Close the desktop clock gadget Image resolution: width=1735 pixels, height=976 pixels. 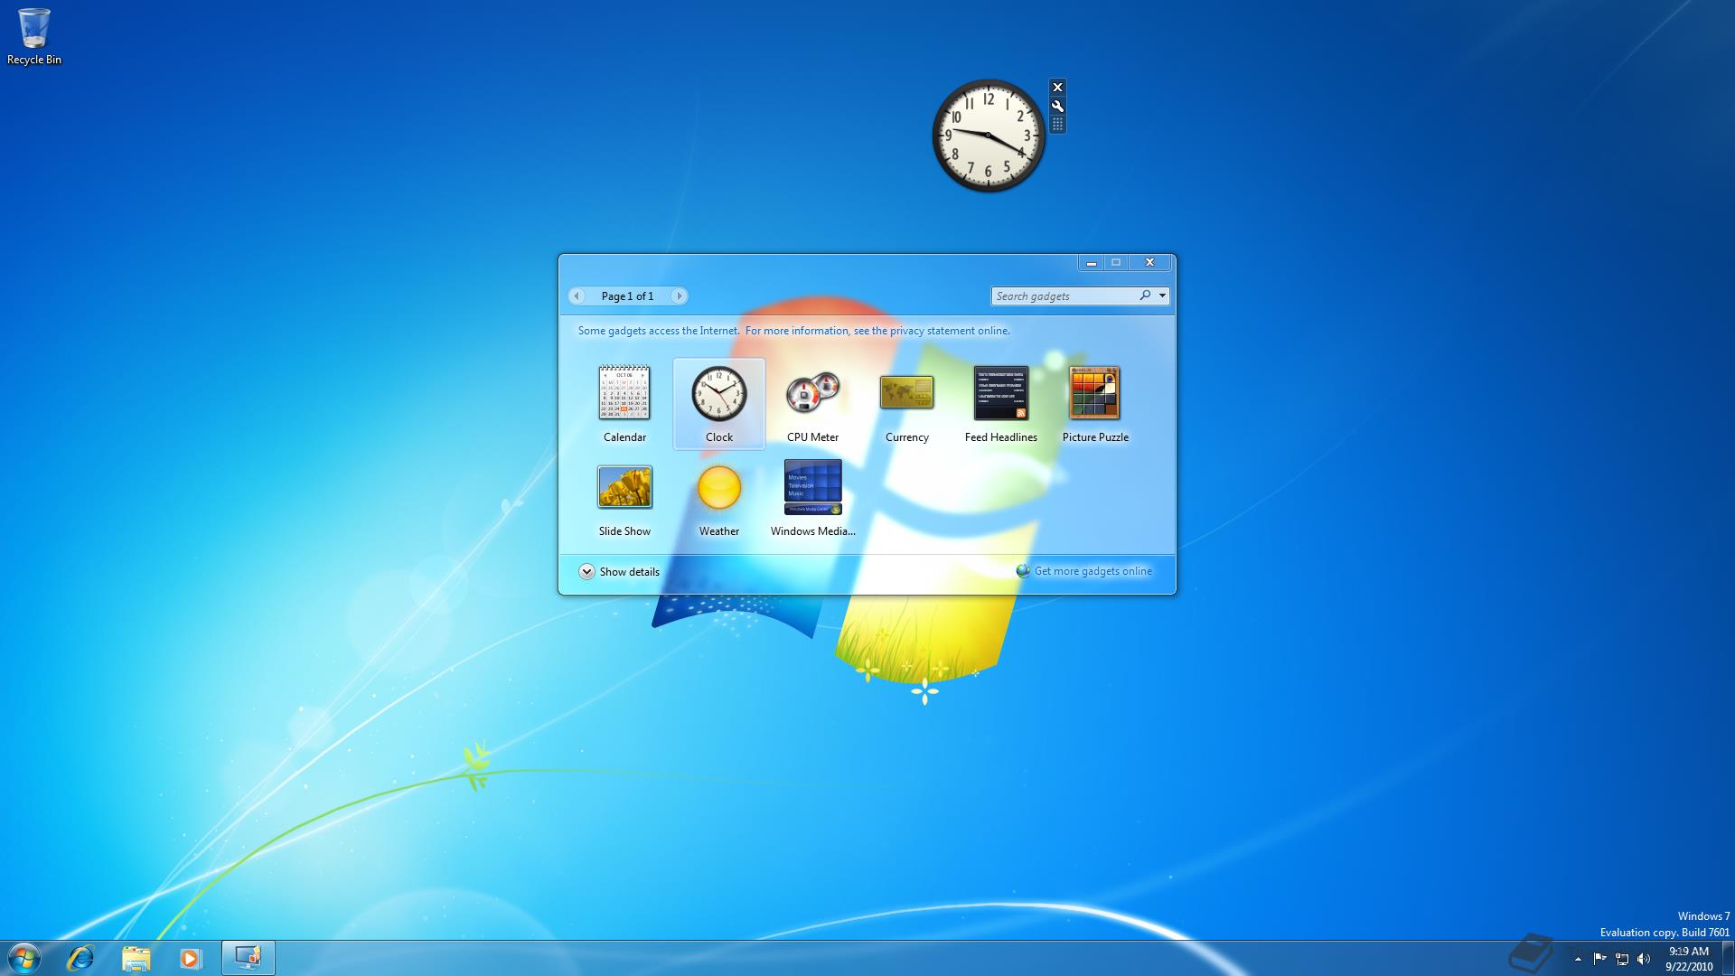[x=1057, y=88]
